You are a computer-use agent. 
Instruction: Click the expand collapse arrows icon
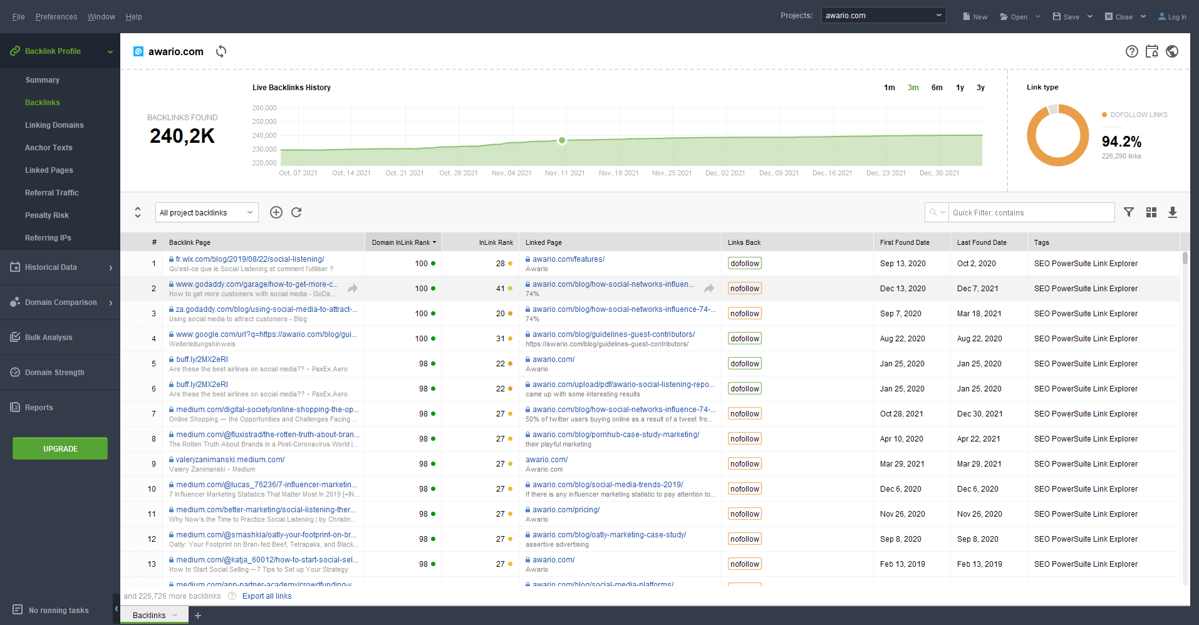pyautogui.click(x=138, y=212)
